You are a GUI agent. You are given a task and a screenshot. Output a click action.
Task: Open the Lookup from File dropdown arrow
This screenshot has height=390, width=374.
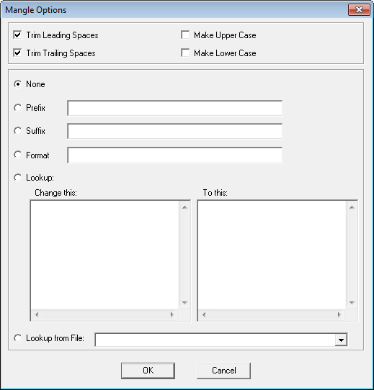point(341,340)
